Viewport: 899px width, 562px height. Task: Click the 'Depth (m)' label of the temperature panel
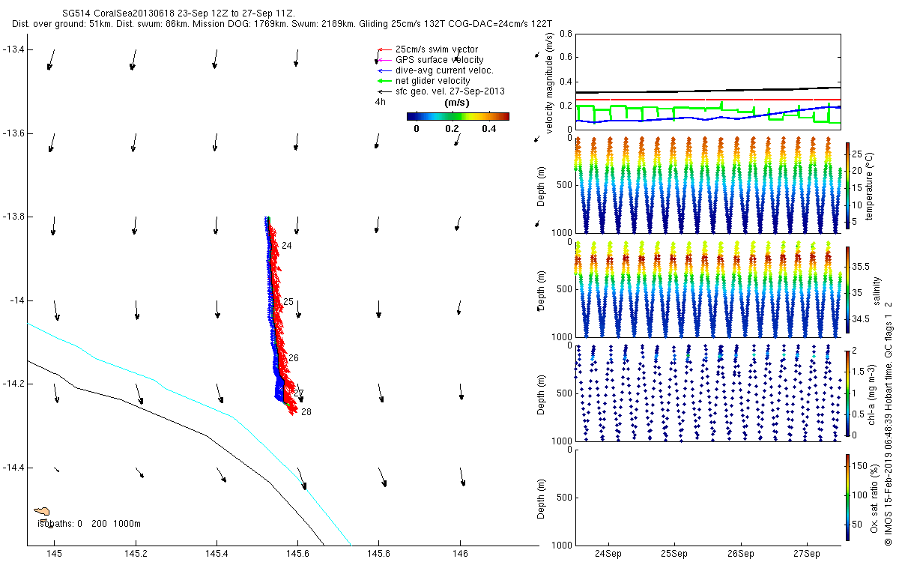(542, 185)
